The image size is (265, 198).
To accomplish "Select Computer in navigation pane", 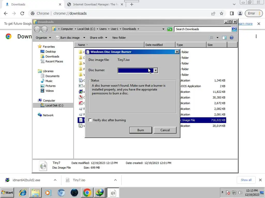I will click(x=49, y=101).
